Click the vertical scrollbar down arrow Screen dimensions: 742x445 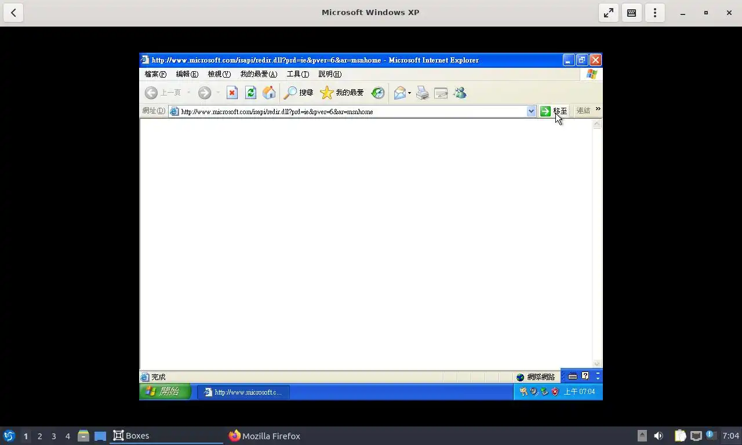pos(597,364)
